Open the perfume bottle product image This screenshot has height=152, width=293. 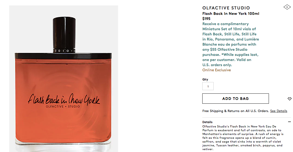[x=64, y=79]
